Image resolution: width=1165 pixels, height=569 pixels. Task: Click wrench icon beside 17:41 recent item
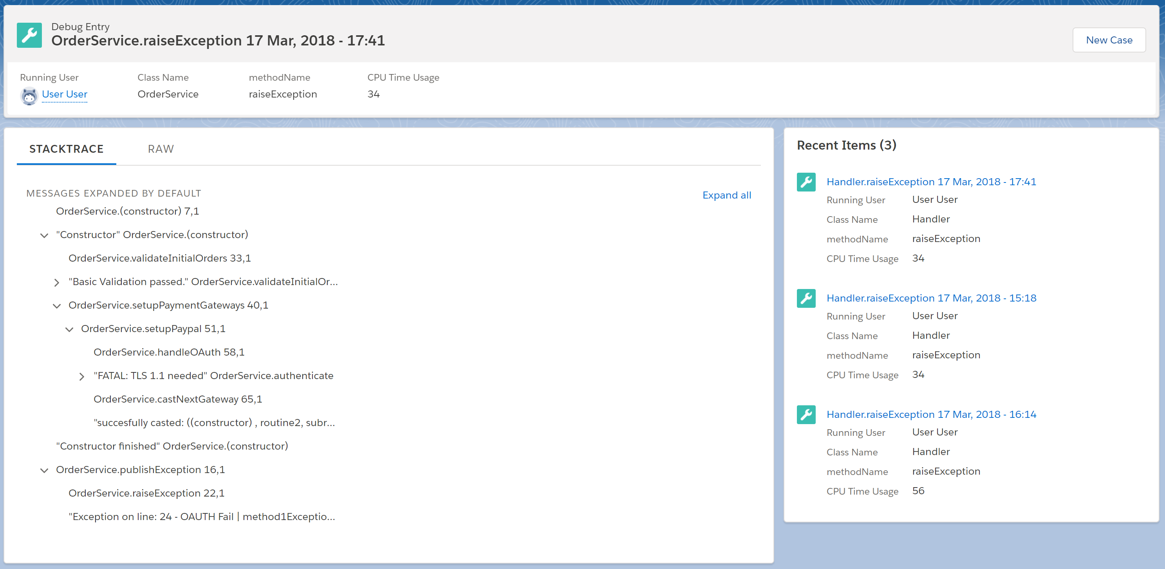point(806,182)
